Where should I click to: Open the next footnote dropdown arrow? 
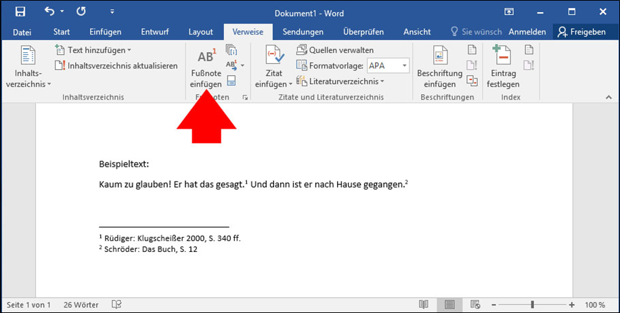pyautogui.click(x=242, y=65)
